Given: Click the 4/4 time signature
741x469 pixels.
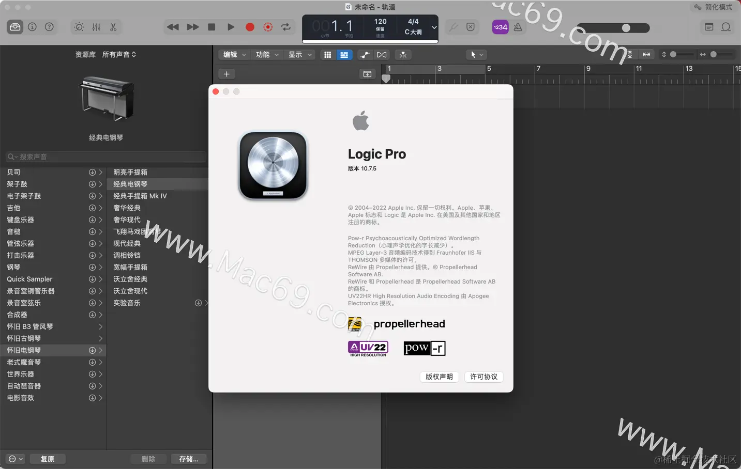Looking at the screenshot, I should [x=413, y=22].
